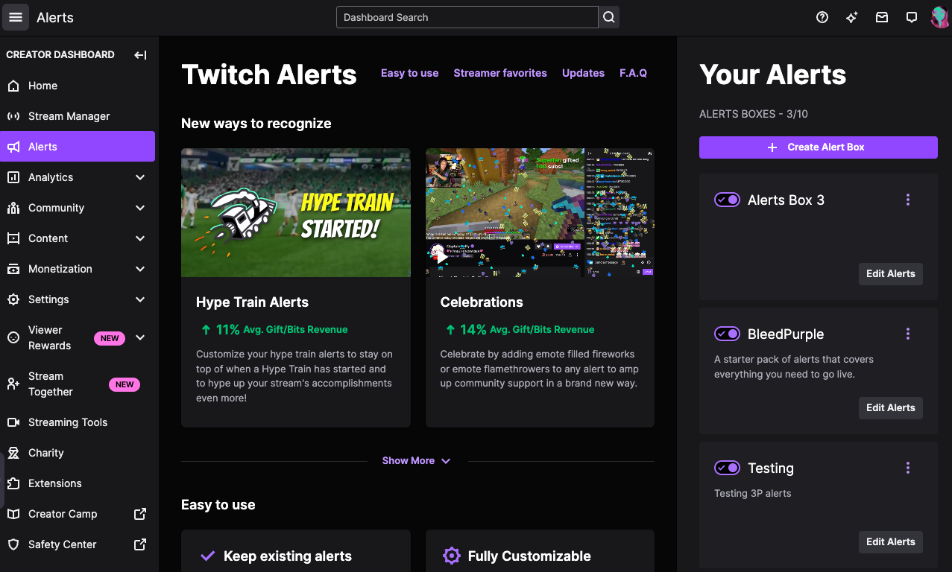Toggle the Testing alert box switch
Viewport: 952px width, 572px height.
pos(727,468)
